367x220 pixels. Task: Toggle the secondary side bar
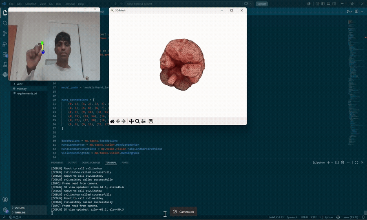[334, 4]
